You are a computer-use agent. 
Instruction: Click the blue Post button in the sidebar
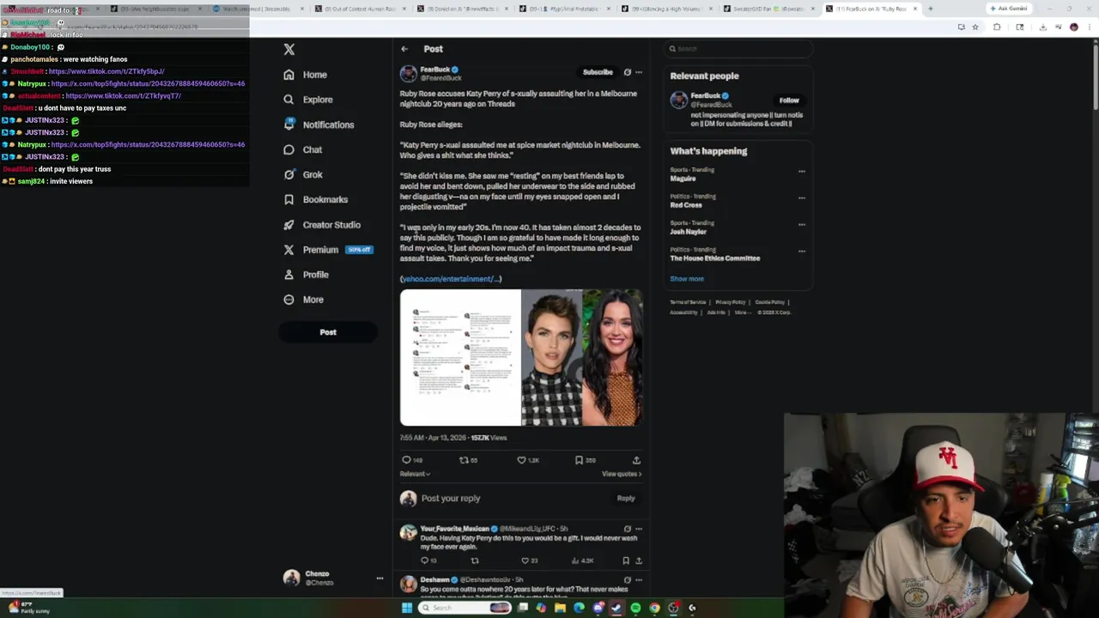click(328, 332)
